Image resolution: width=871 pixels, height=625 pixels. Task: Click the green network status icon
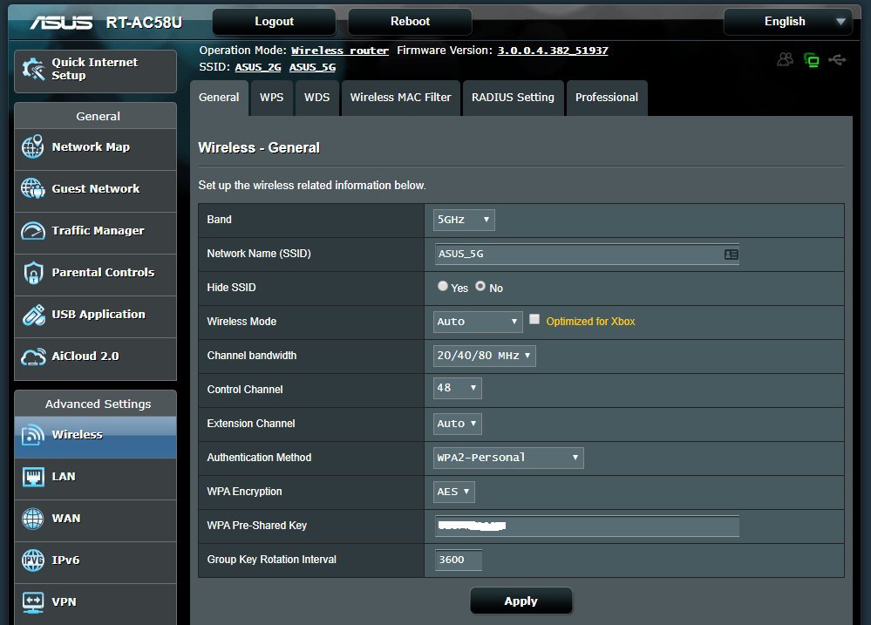[x=812, y=59]
